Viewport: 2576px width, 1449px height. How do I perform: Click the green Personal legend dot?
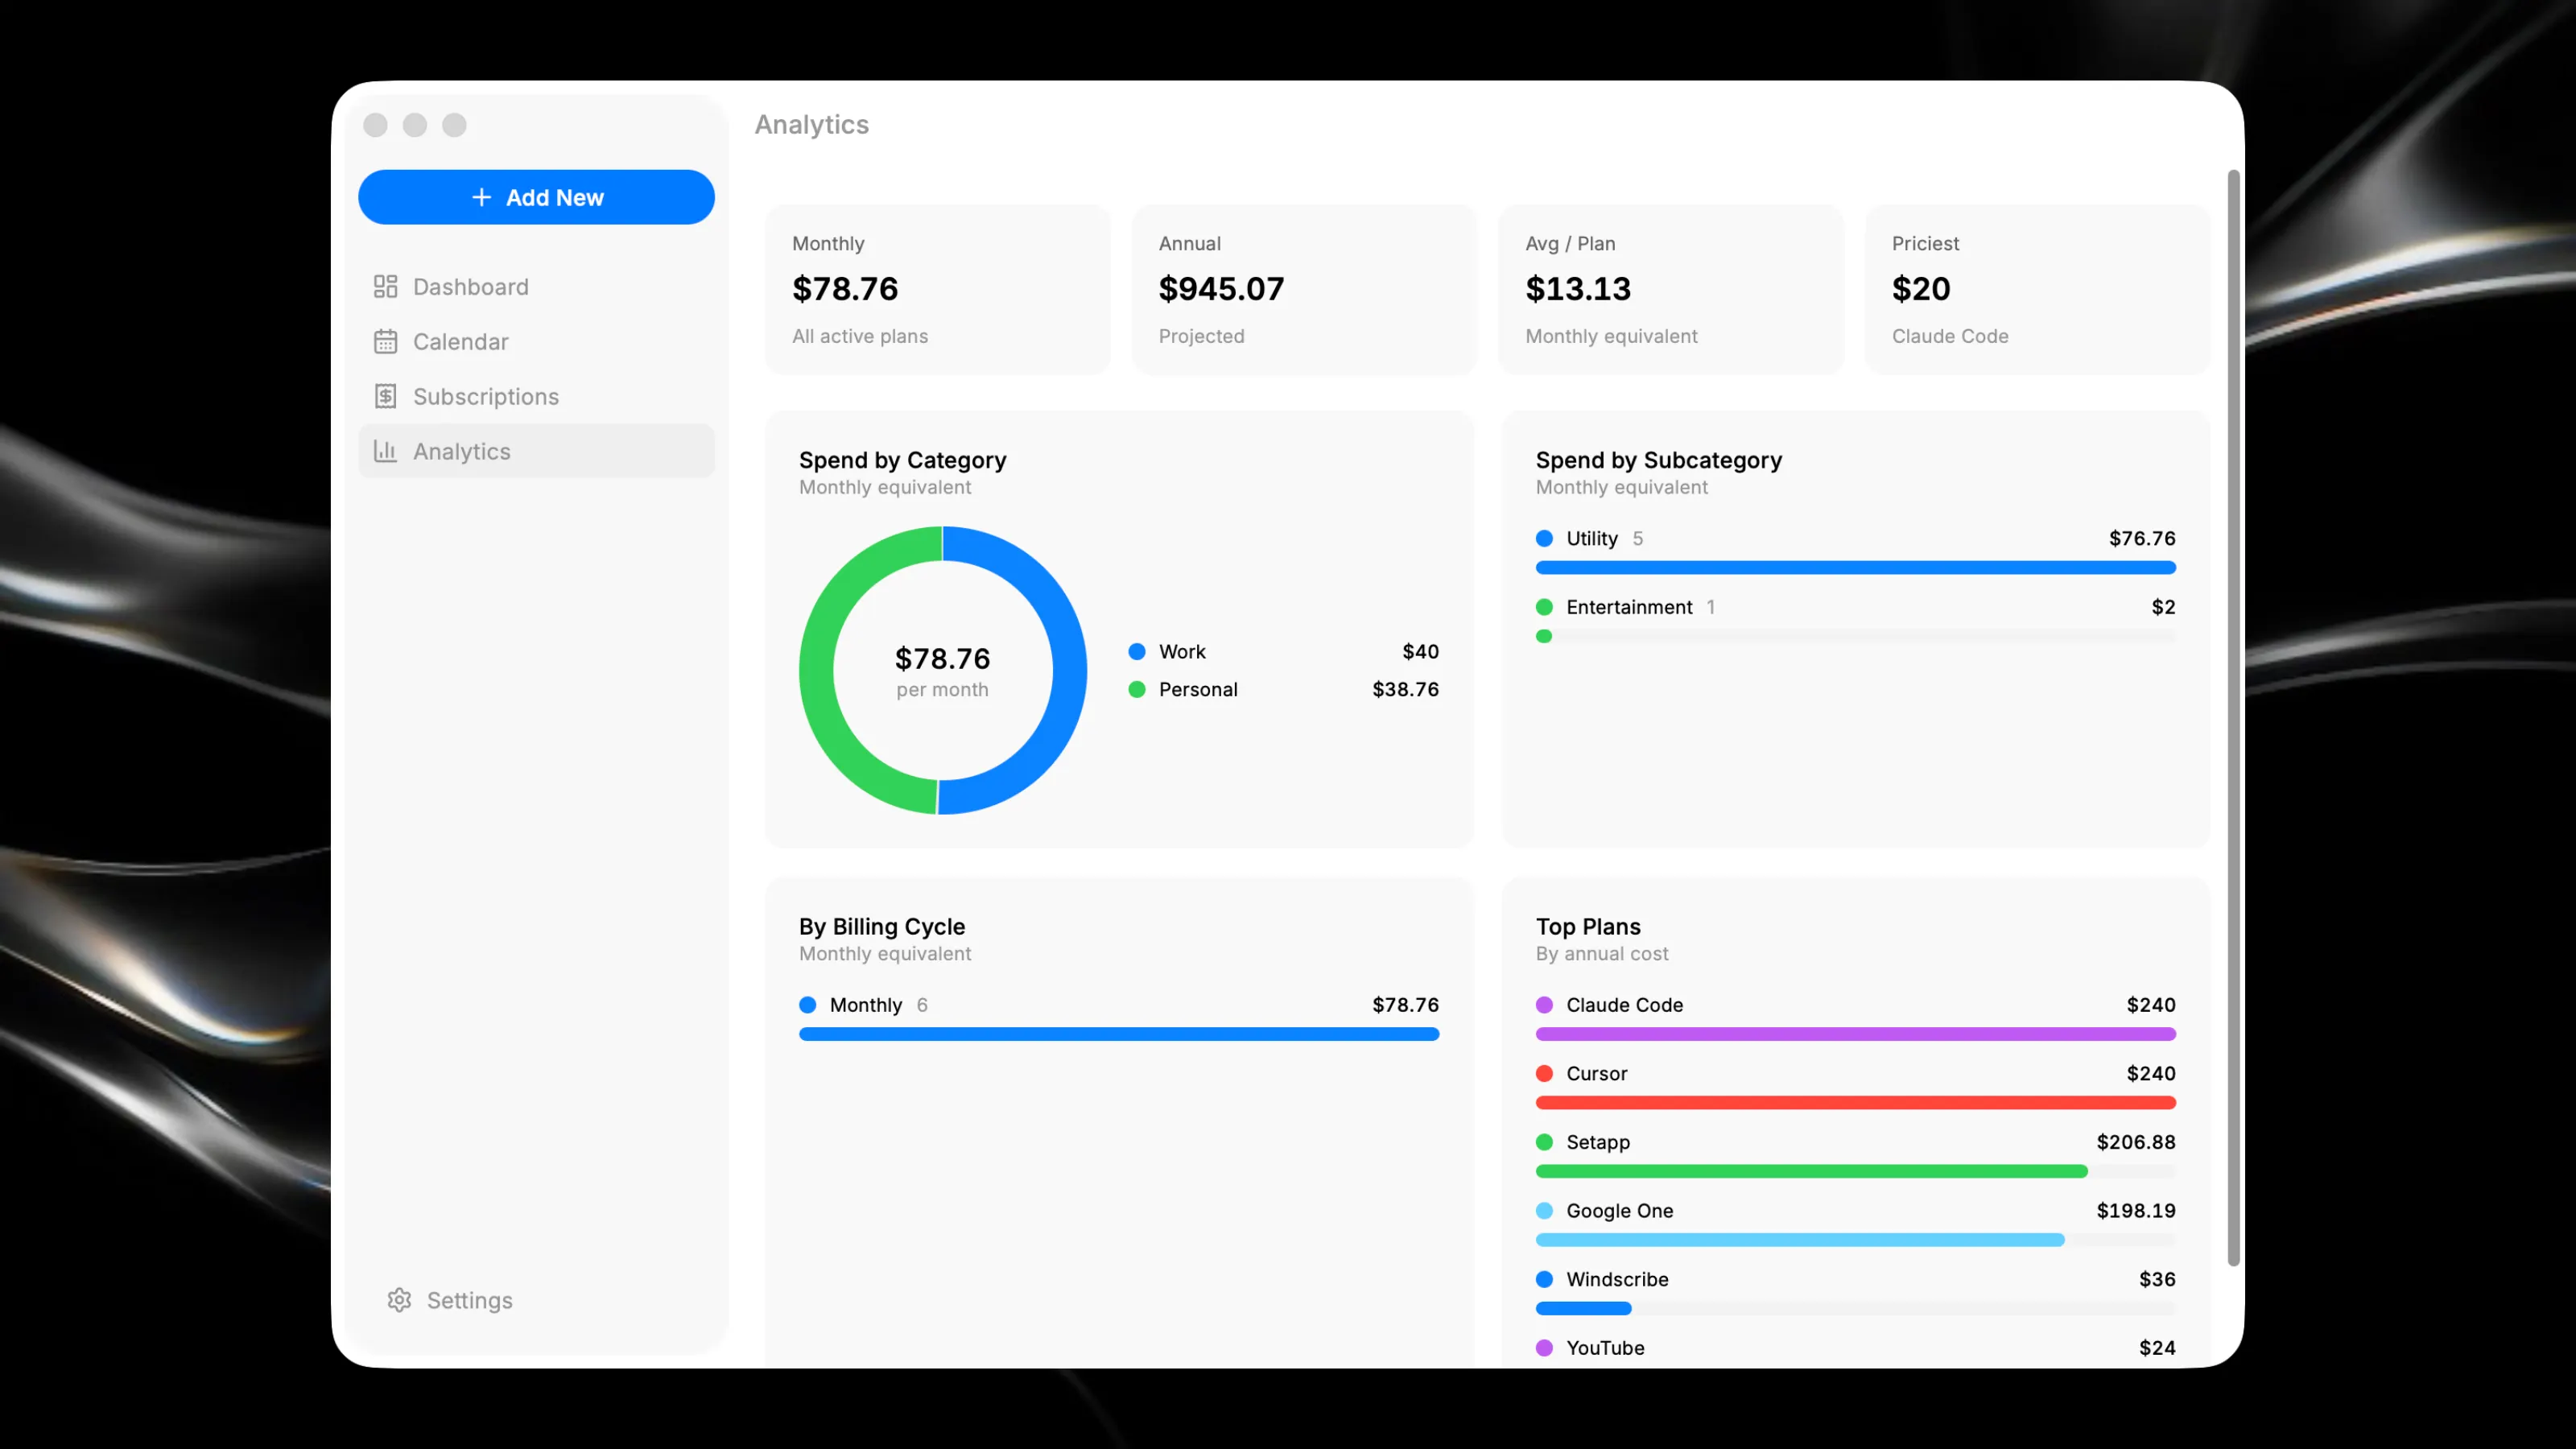(1137, 690)
